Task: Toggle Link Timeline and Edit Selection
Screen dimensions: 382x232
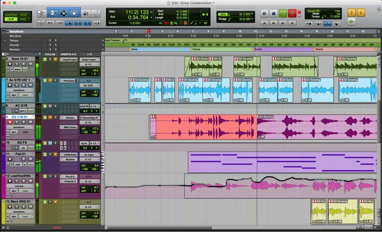Action: [x=78, y=23]
